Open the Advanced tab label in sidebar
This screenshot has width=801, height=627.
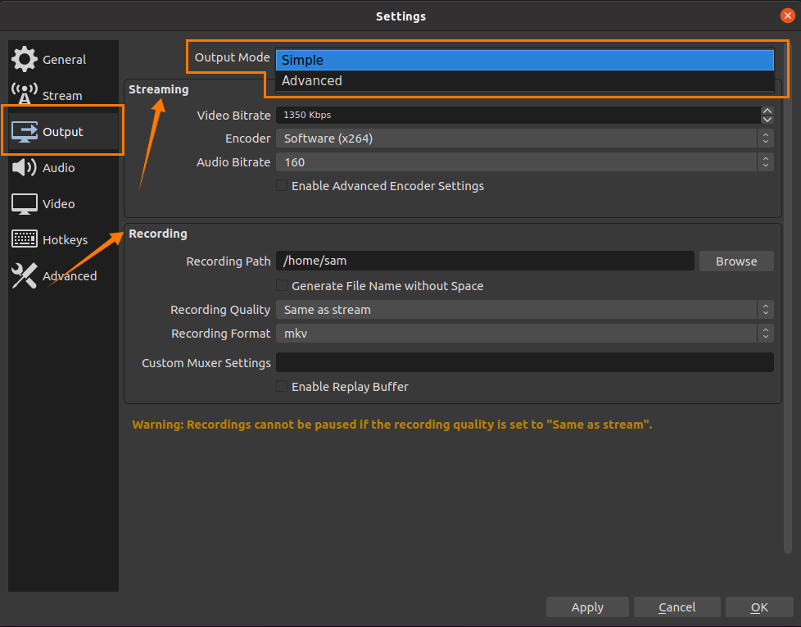[70, 276]
